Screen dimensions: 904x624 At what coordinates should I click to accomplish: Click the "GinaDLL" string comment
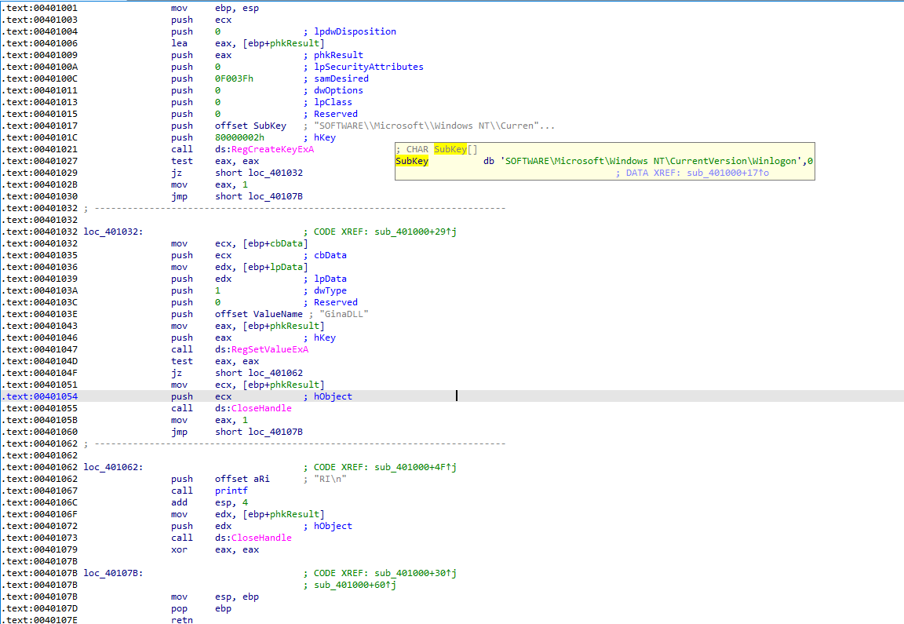pyautogui.click(x=344, y=314)
